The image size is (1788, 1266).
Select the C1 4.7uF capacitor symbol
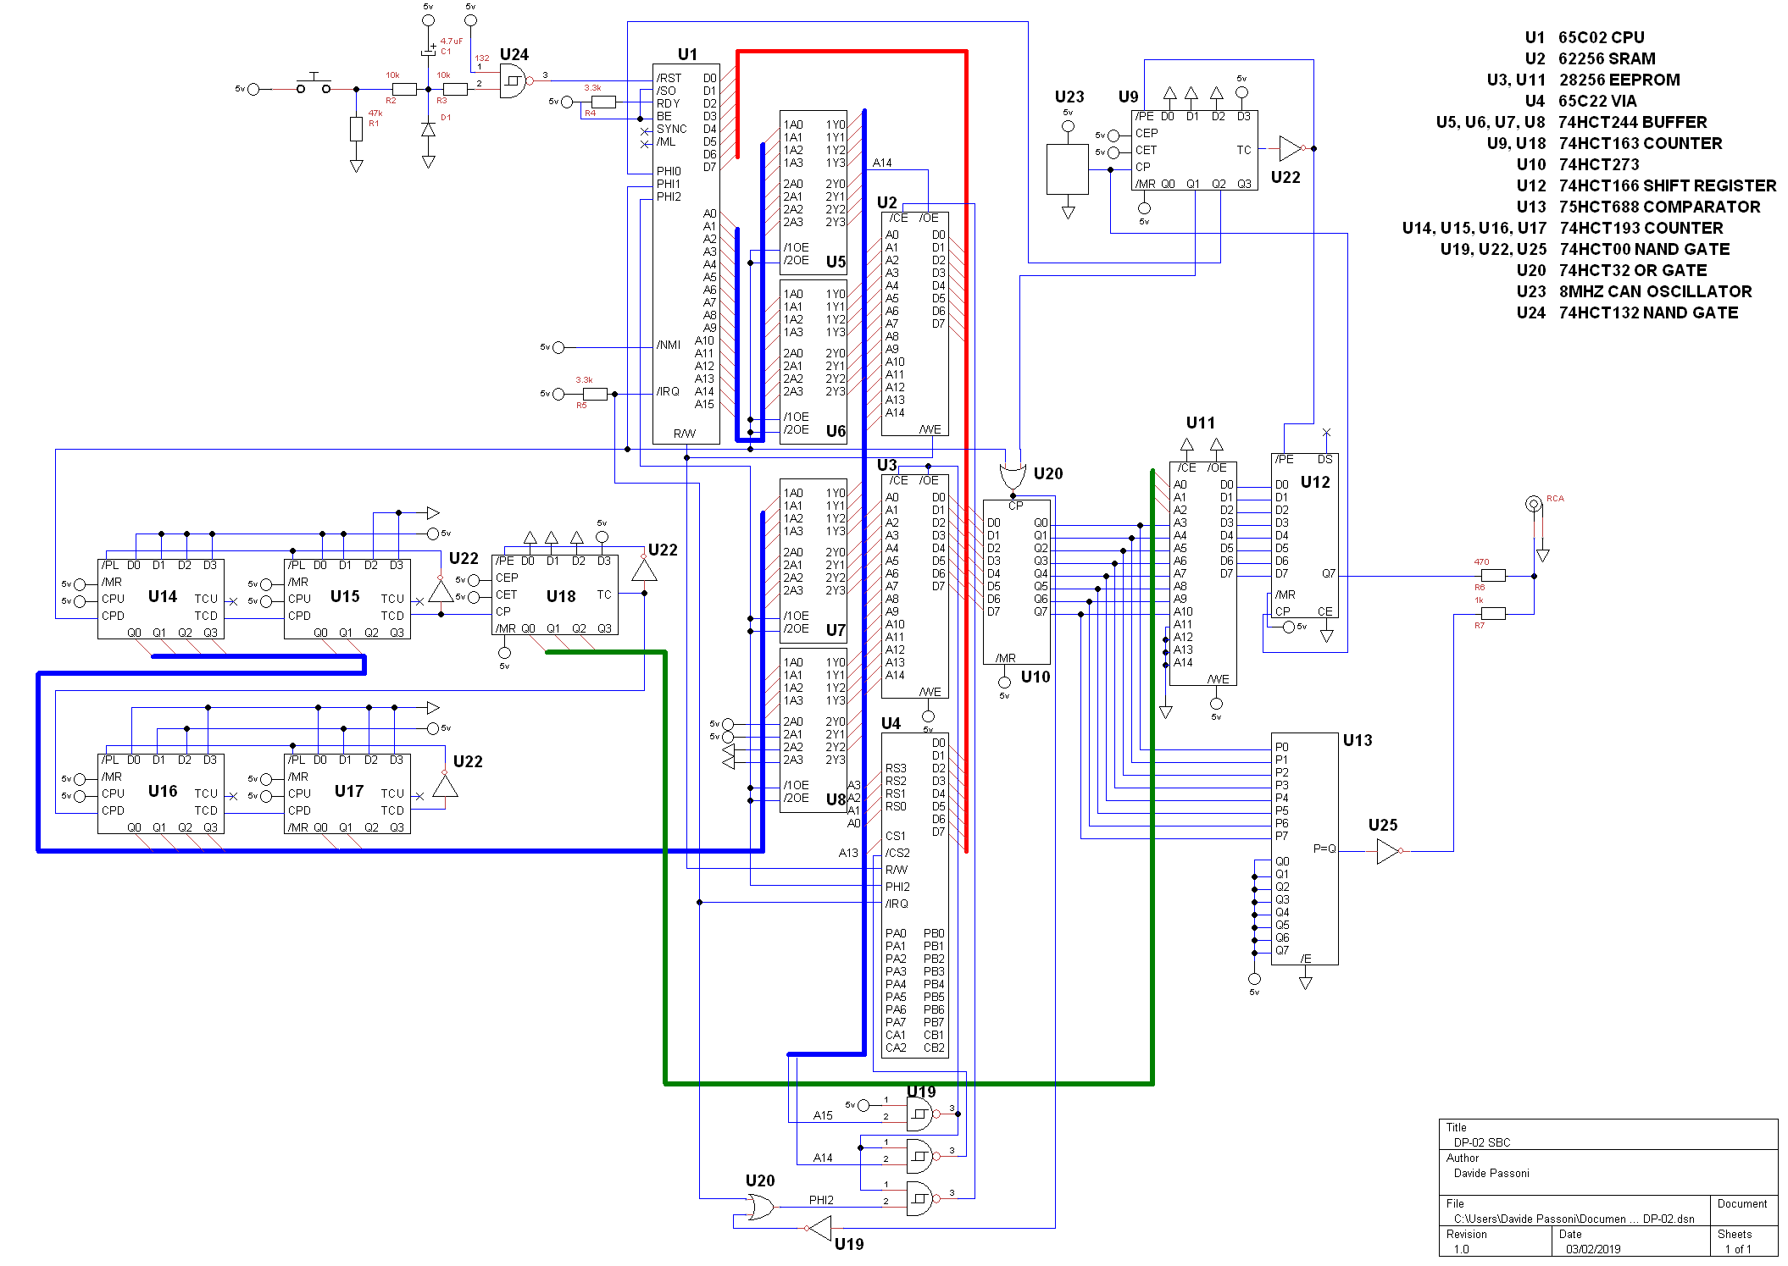point(429,52)
